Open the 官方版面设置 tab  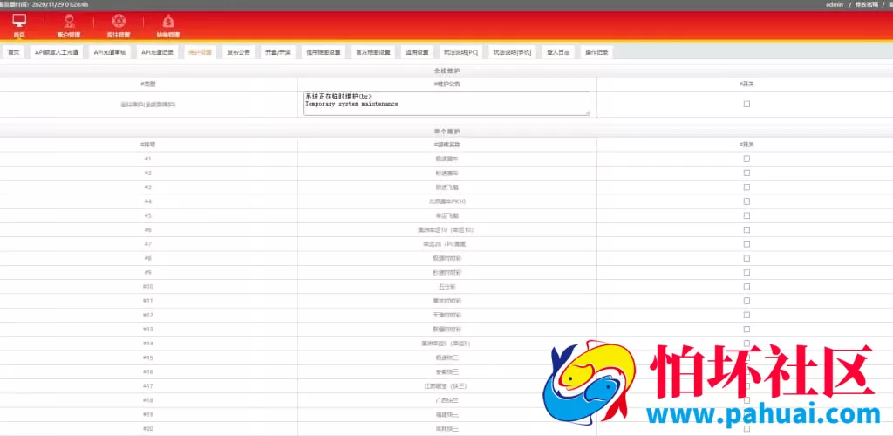(373, 51)
